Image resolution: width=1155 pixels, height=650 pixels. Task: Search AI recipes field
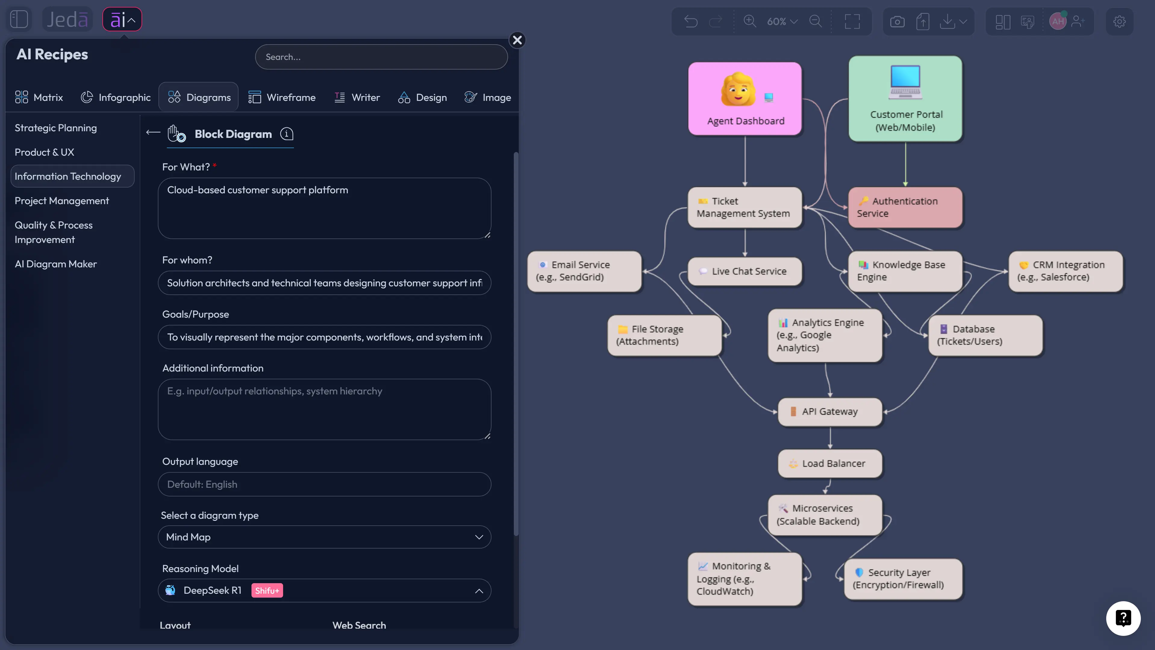pos(381,57)
